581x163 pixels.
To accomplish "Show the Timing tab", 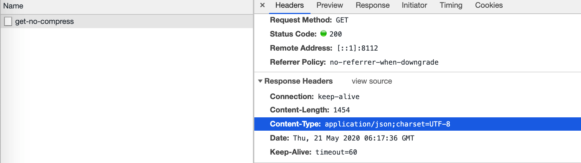I will click(451, 5).
